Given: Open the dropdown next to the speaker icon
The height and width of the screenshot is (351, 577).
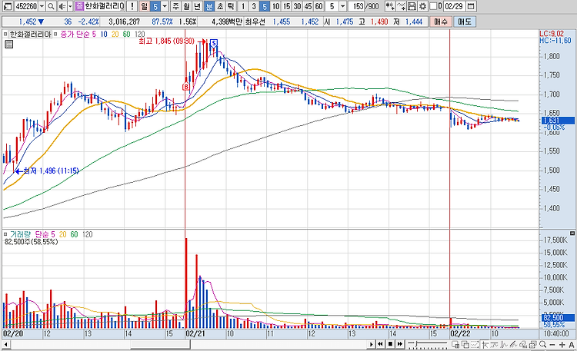Looking at the screenshot, I should click(x=70, y=6).
